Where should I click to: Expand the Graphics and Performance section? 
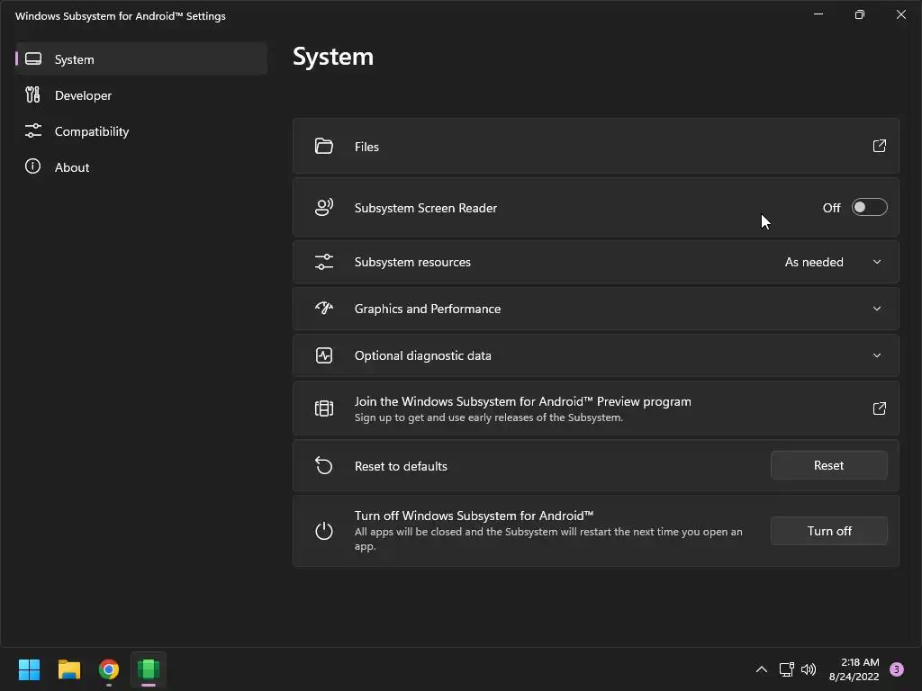(877, 309)
